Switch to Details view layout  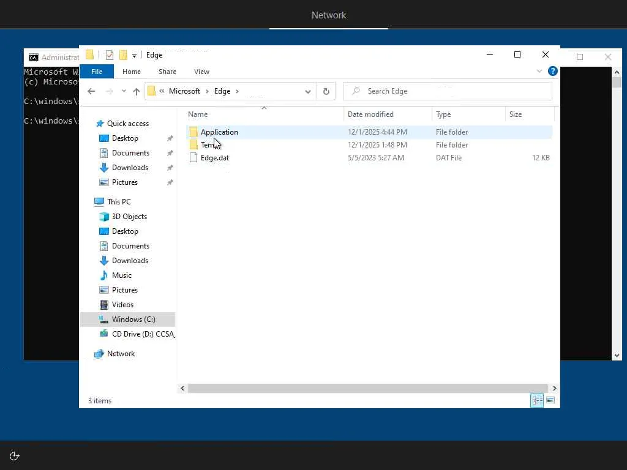[536, 400]
